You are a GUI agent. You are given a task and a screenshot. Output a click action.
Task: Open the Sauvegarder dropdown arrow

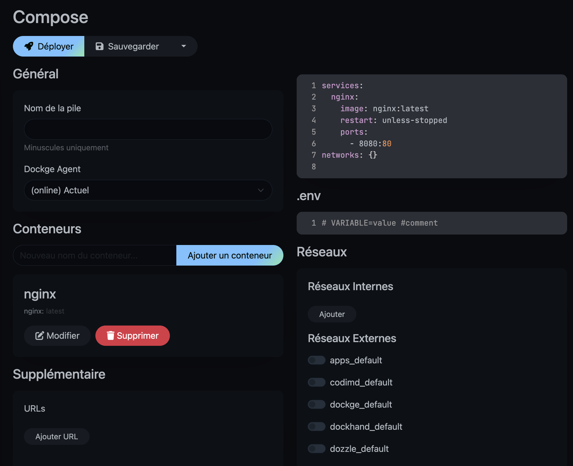coord(183,46)
